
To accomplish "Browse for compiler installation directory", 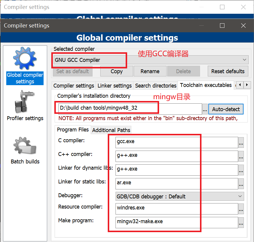I will (205, 109).
